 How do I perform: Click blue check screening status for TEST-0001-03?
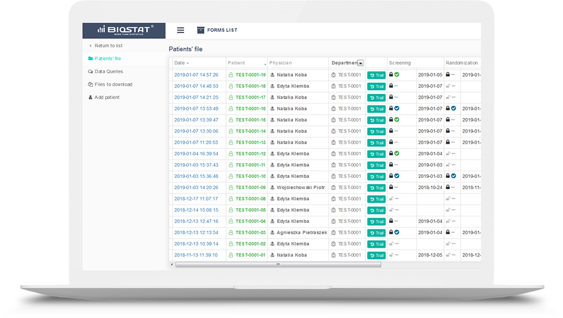pos(397,232)
